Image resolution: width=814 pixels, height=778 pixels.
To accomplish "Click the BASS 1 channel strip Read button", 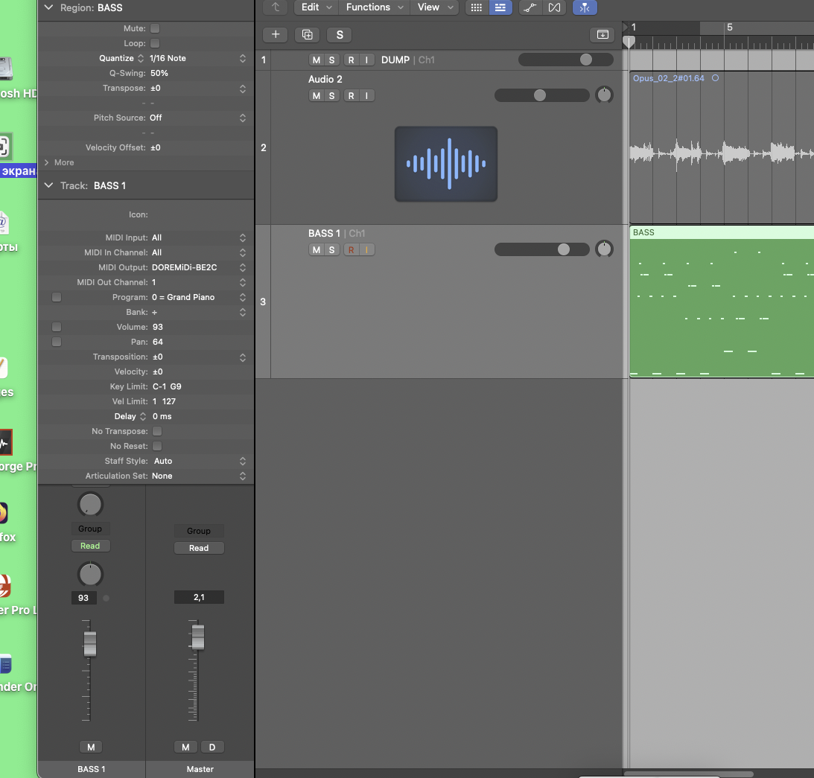I will [90, 546].
